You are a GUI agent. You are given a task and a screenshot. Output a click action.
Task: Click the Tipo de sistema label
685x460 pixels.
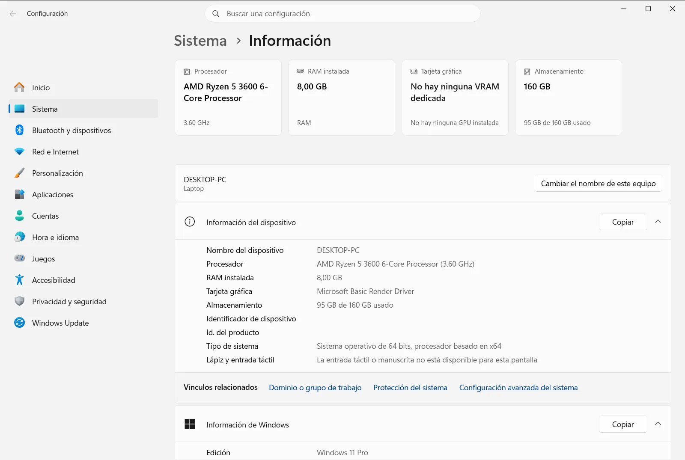coord(232,346)
